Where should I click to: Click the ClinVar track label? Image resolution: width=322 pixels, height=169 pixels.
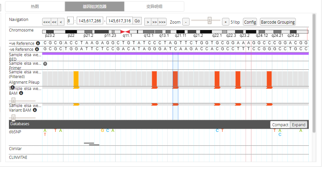(16, 149)
